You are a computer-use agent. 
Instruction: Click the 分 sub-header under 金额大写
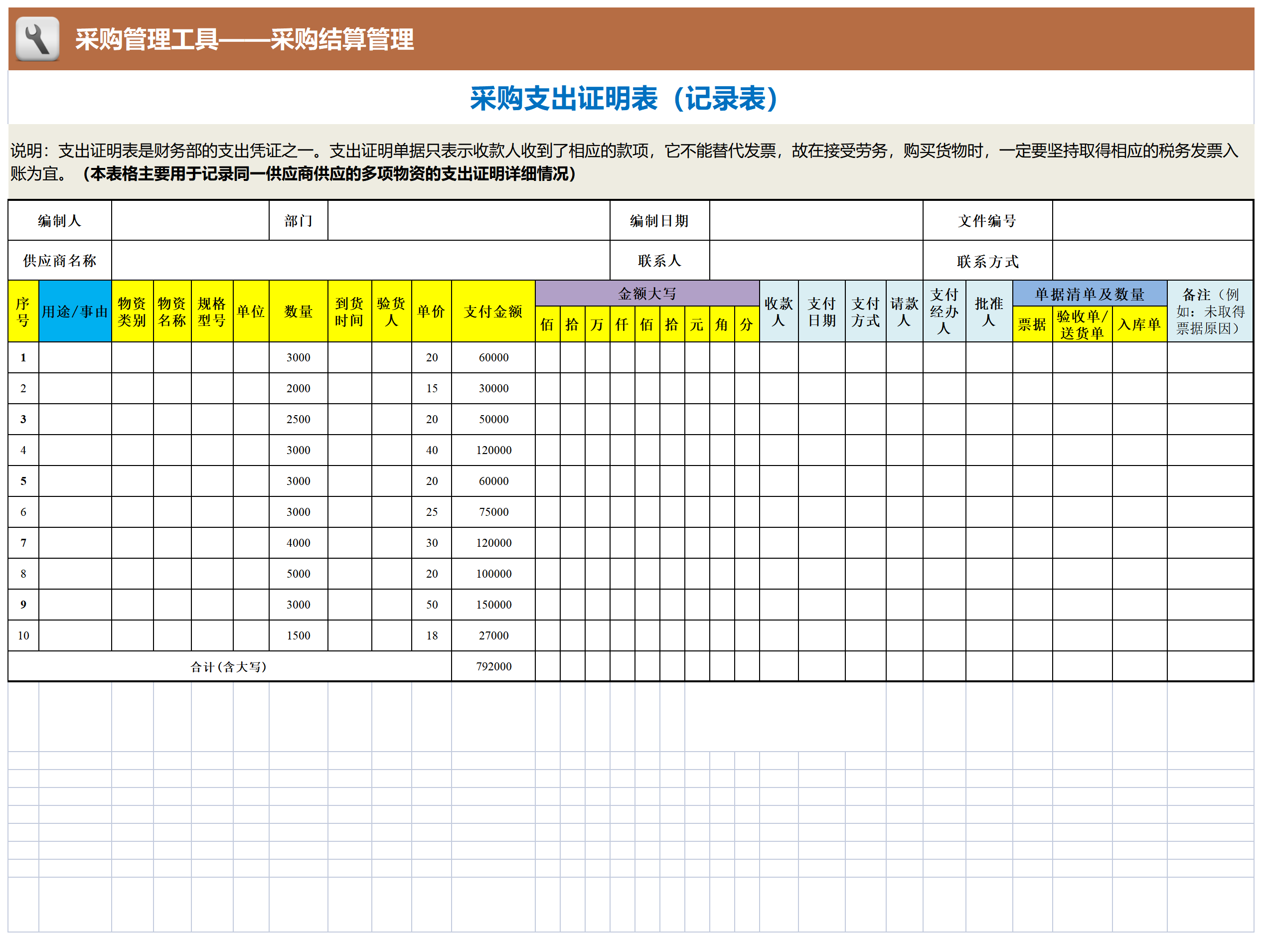coord(747,324)
